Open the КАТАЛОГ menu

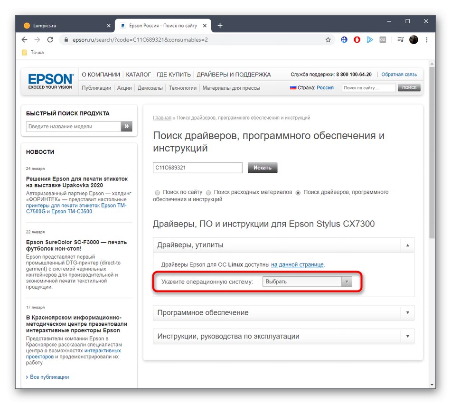coord(138,75)
